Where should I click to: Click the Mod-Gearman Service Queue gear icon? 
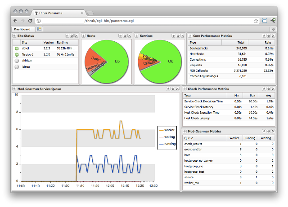pos(173,89)
